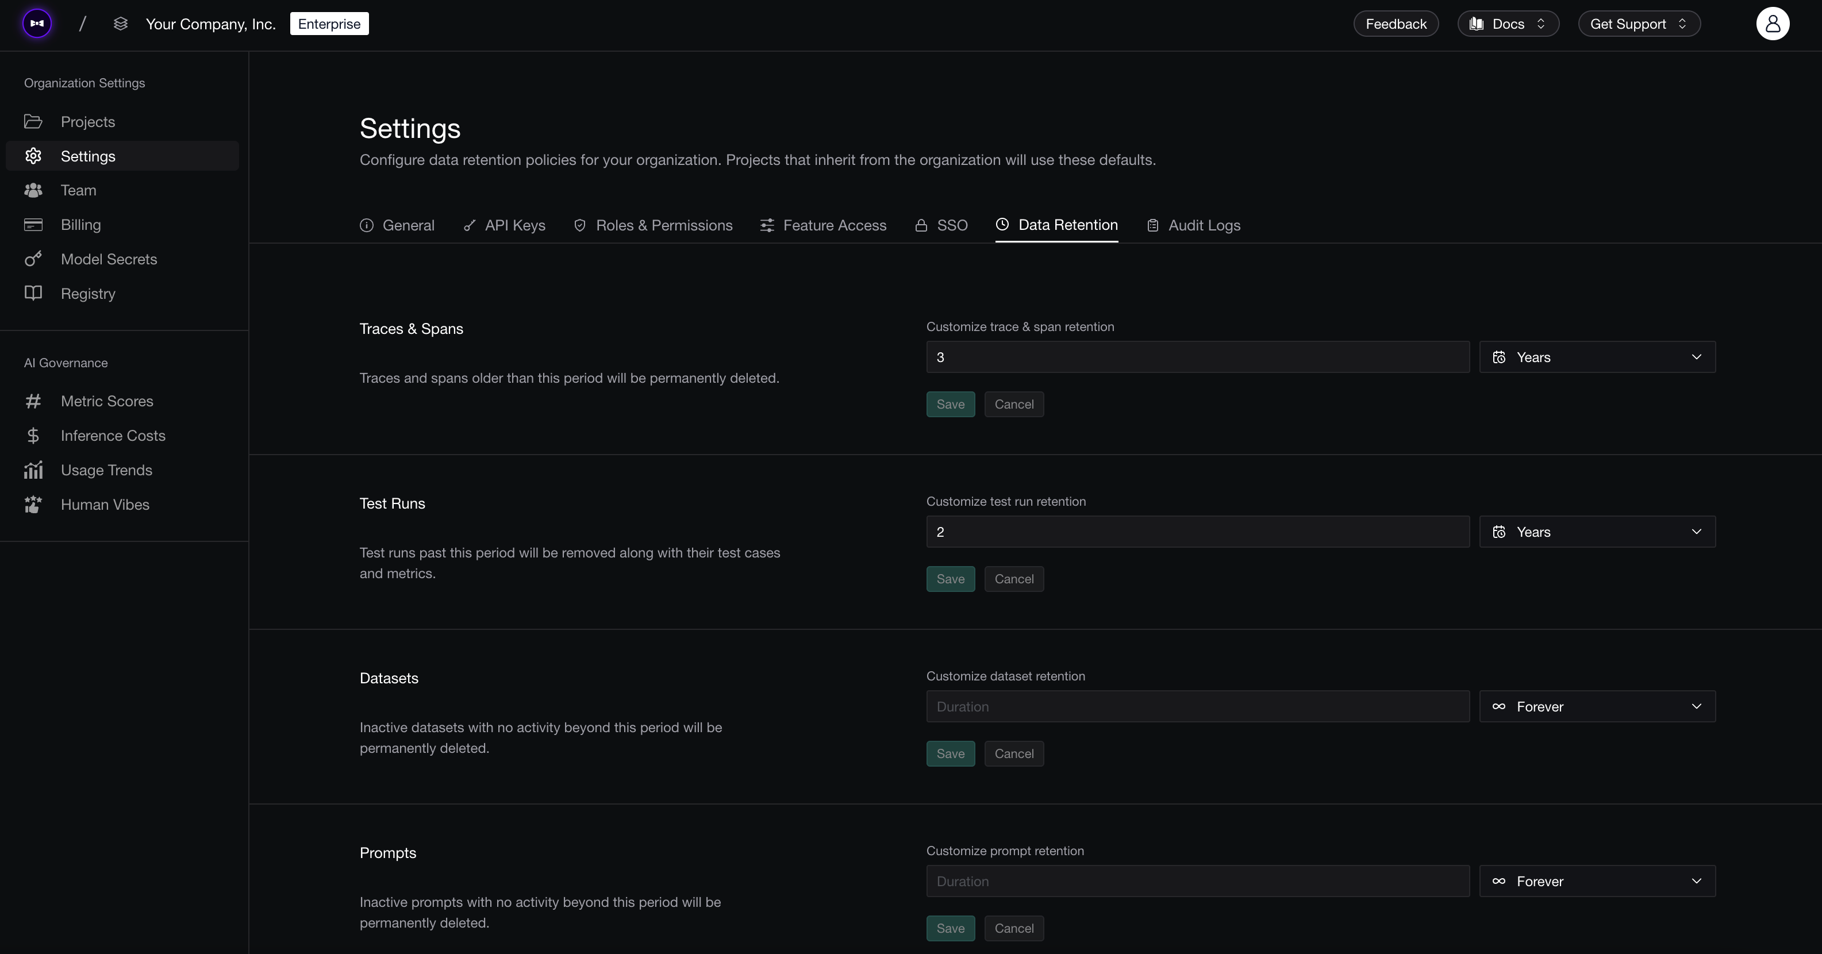Open the Test Runs Years dropdown
The width and height of the screenshot is (1822, 954).
(x=1597, y=532)
